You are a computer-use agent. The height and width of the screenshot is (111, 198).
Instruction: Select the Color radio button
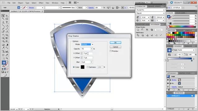[x=74, y=67]
